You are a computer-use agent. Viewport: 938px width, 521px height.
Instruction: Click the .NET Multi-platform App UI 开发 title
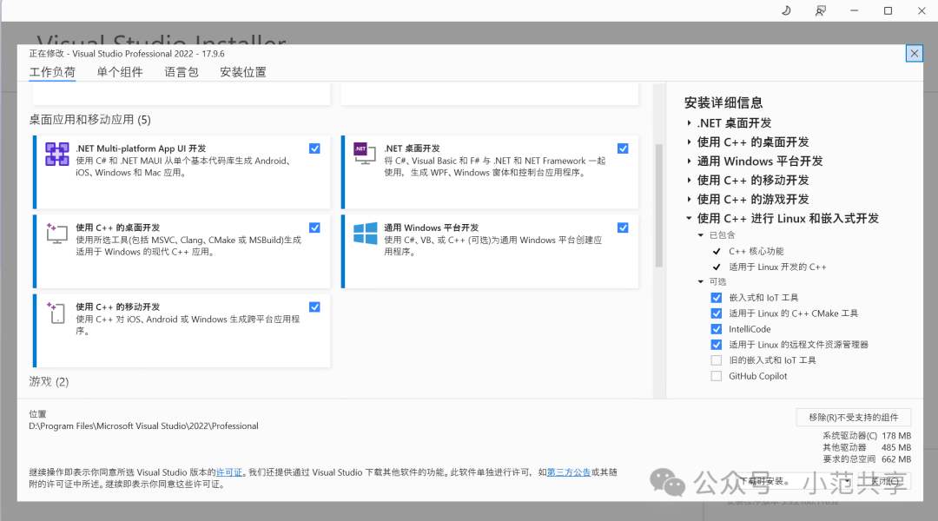click(141, 148)
